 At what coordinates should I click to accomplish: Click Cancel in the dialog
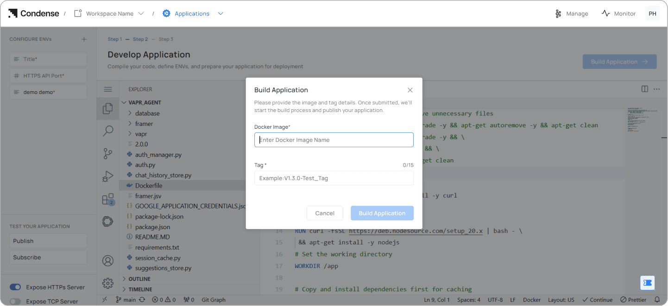tap(325, 213)
